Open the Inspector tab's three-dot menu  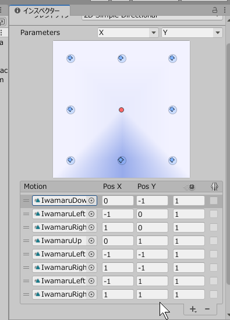pyautogui.click(x=225, y=10)
